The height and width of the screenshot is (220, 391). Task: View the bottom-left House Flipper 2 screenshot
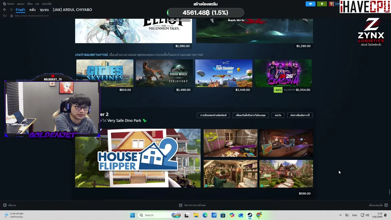(231, 174)
